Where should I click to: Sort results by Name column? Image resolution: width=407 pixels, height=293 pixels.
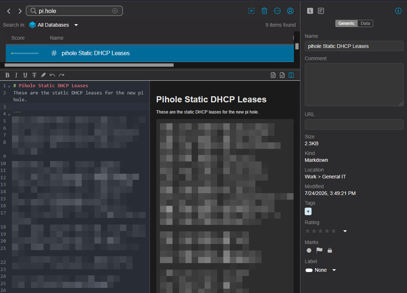(x=57, y=38)
